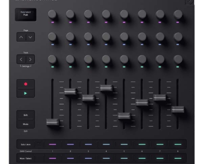Click the channel 5 fader cap

124,116
